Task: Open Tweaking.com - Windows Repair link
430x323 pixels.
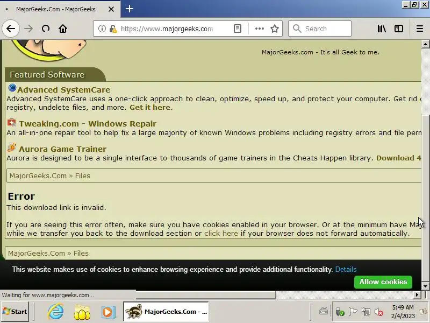Action: pyautogui.click(x=88, y=124)
